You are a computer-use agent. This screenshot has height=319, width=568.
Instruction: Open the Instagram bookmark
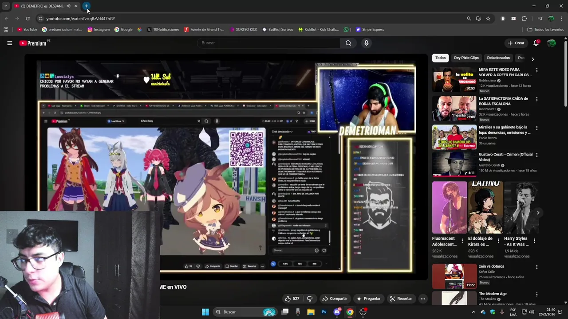pos(99,30)
